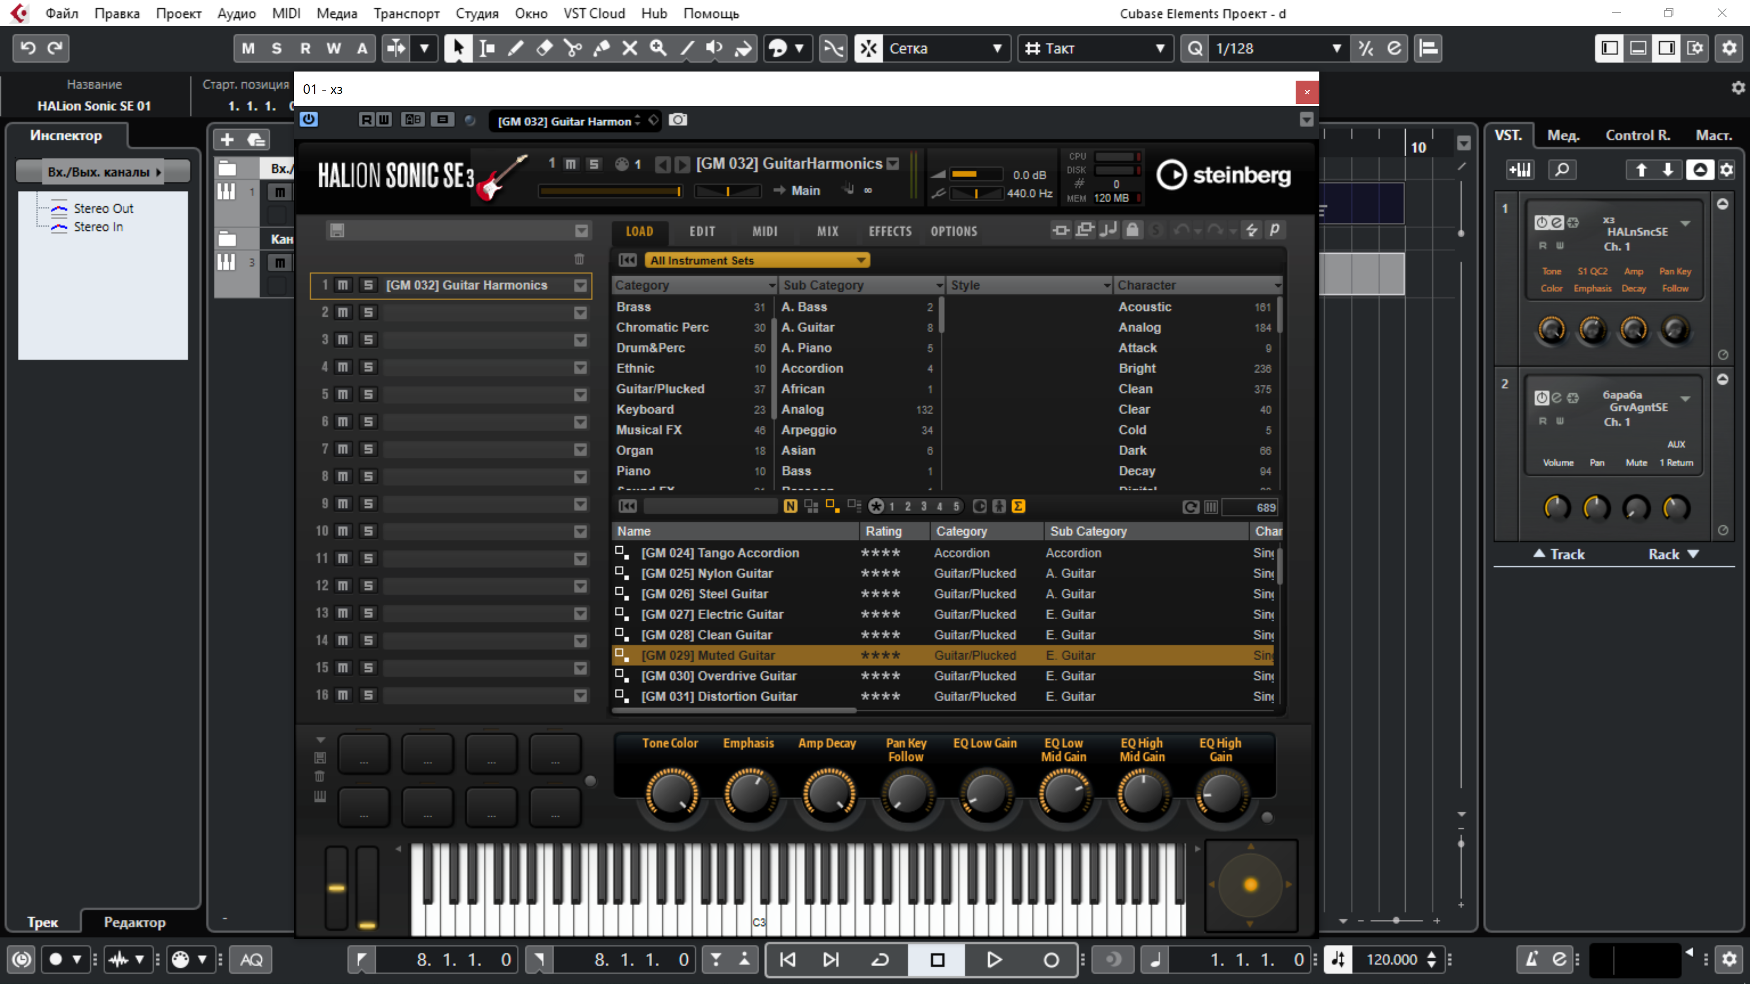Switch to the EFFECTS tab
Image resolution: width=1750 pixels, height=984 pixels.
point(890,231)
